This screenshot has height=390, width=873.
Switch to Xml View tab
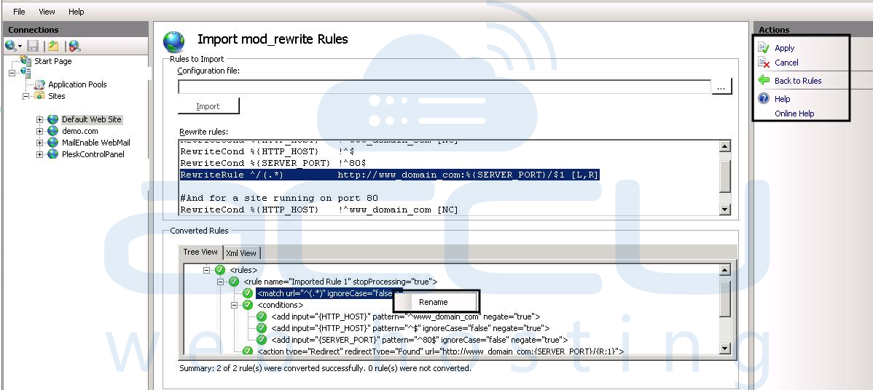tap(241, 253)
